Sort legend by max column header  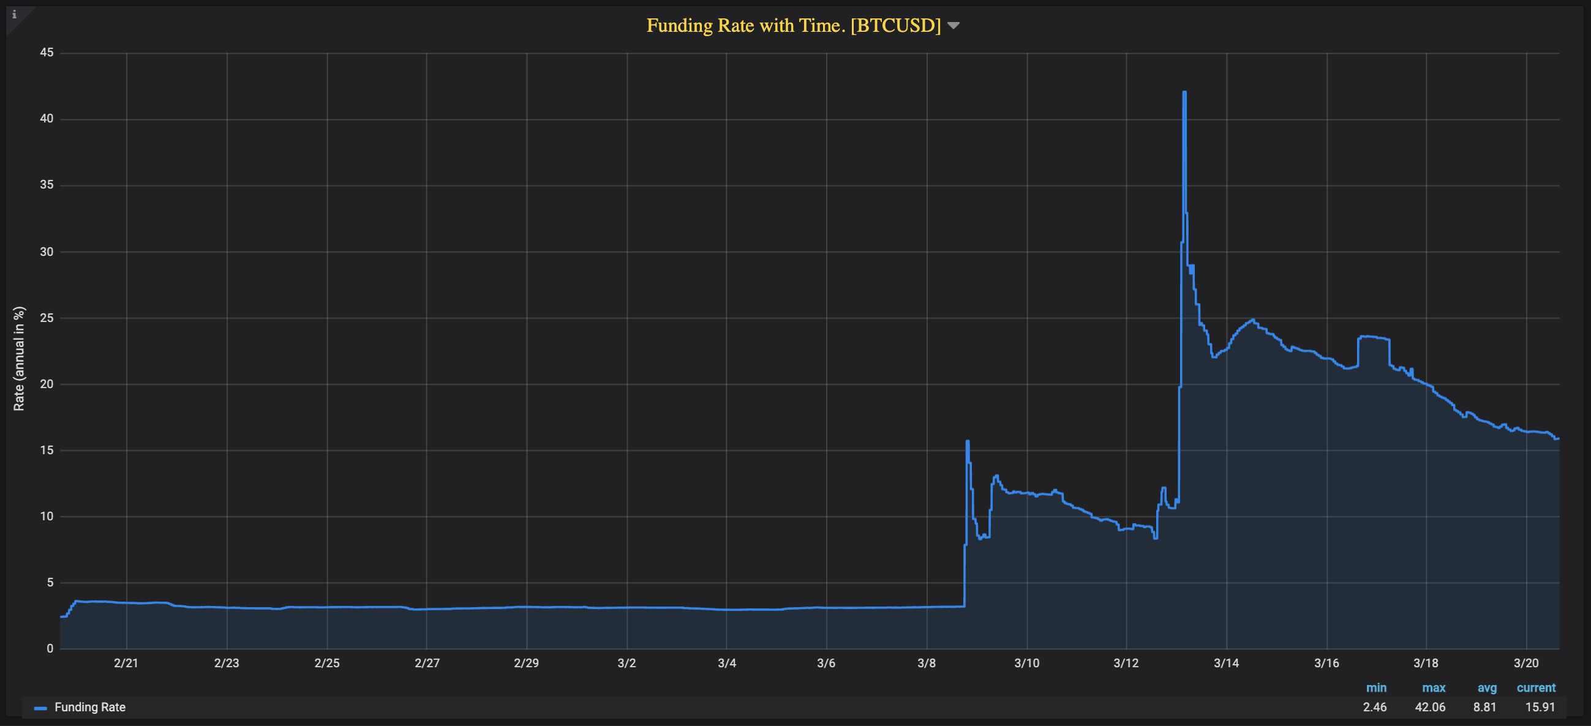click(1433, 687)
